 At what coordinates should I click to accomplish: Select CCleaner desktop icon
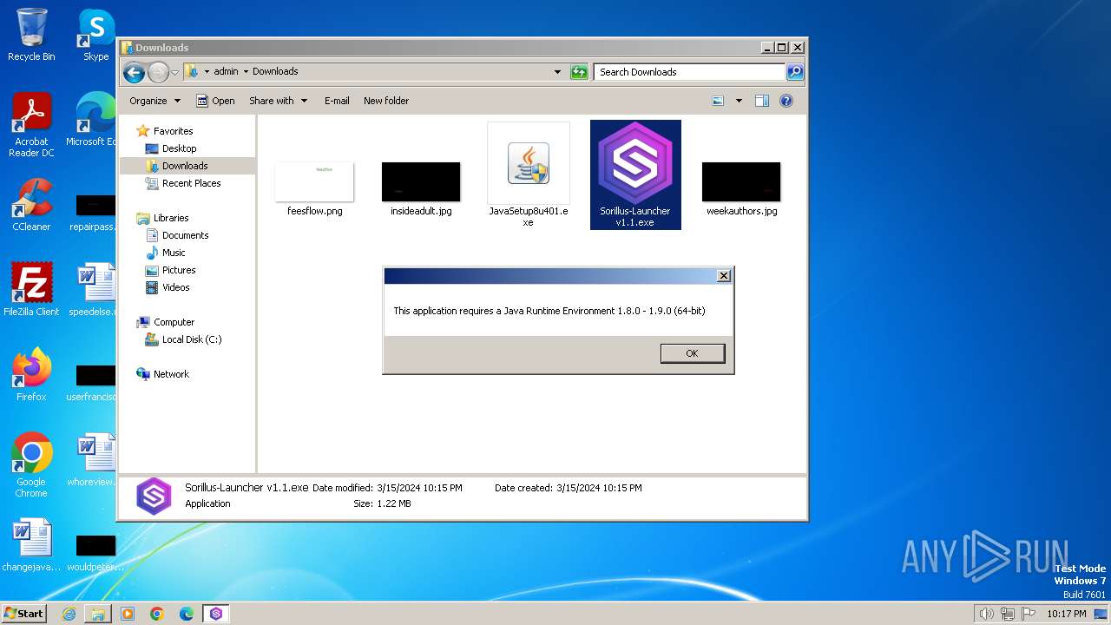pos(31,206)
